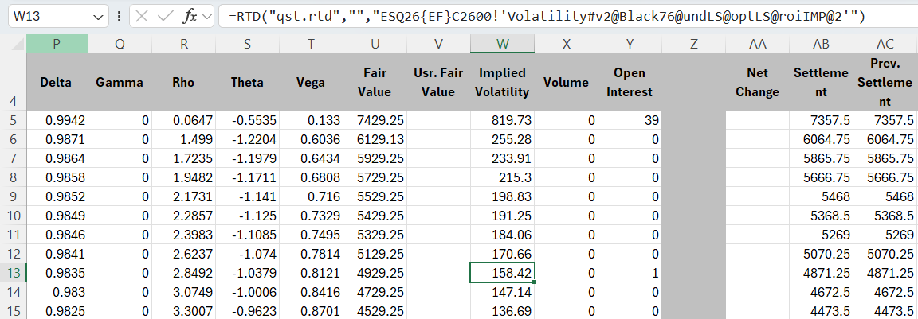Select Delta cell 0.9942
The image size is (918, 319).
pyautogui.click(x=57, y=120)
